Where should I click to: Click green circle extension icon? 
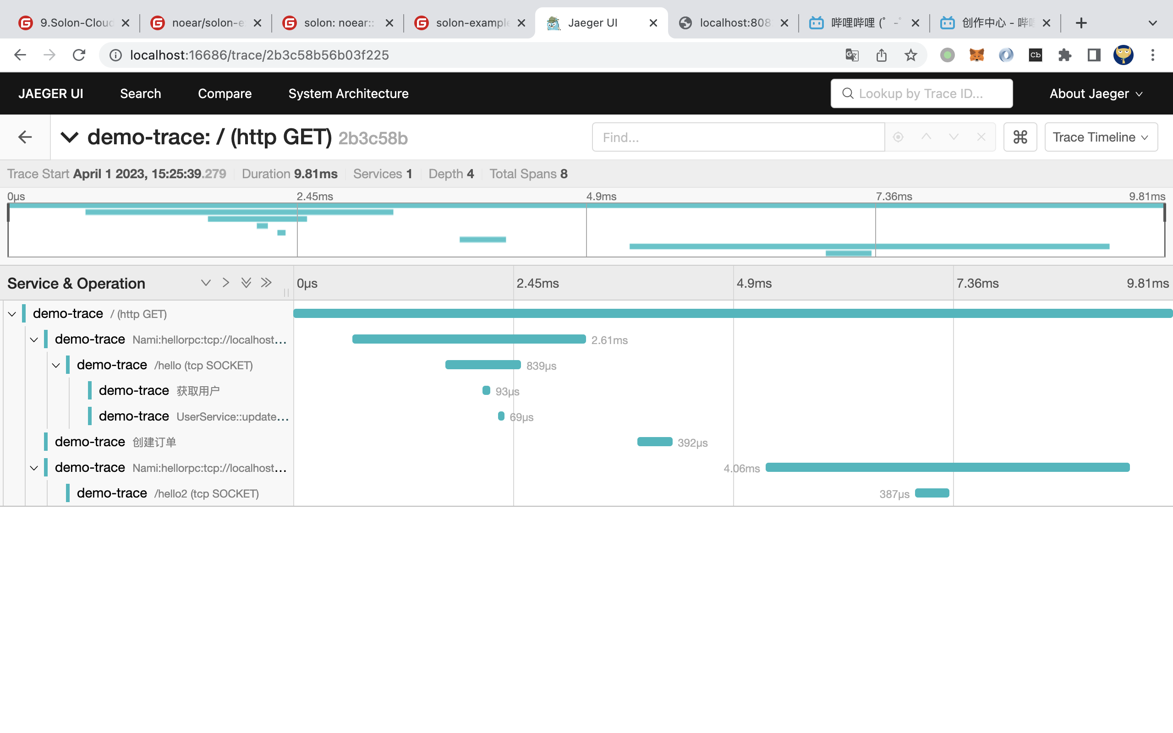(x=947, y=55)
